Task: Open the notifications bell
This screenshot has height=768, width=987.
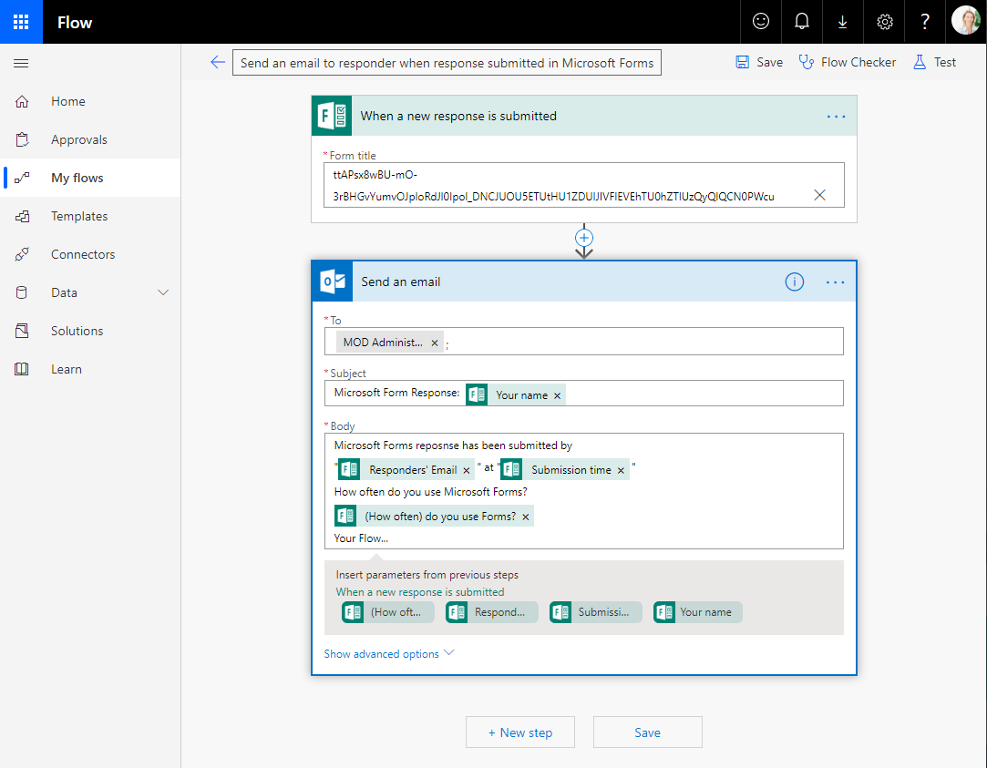Action: (802, 22)
